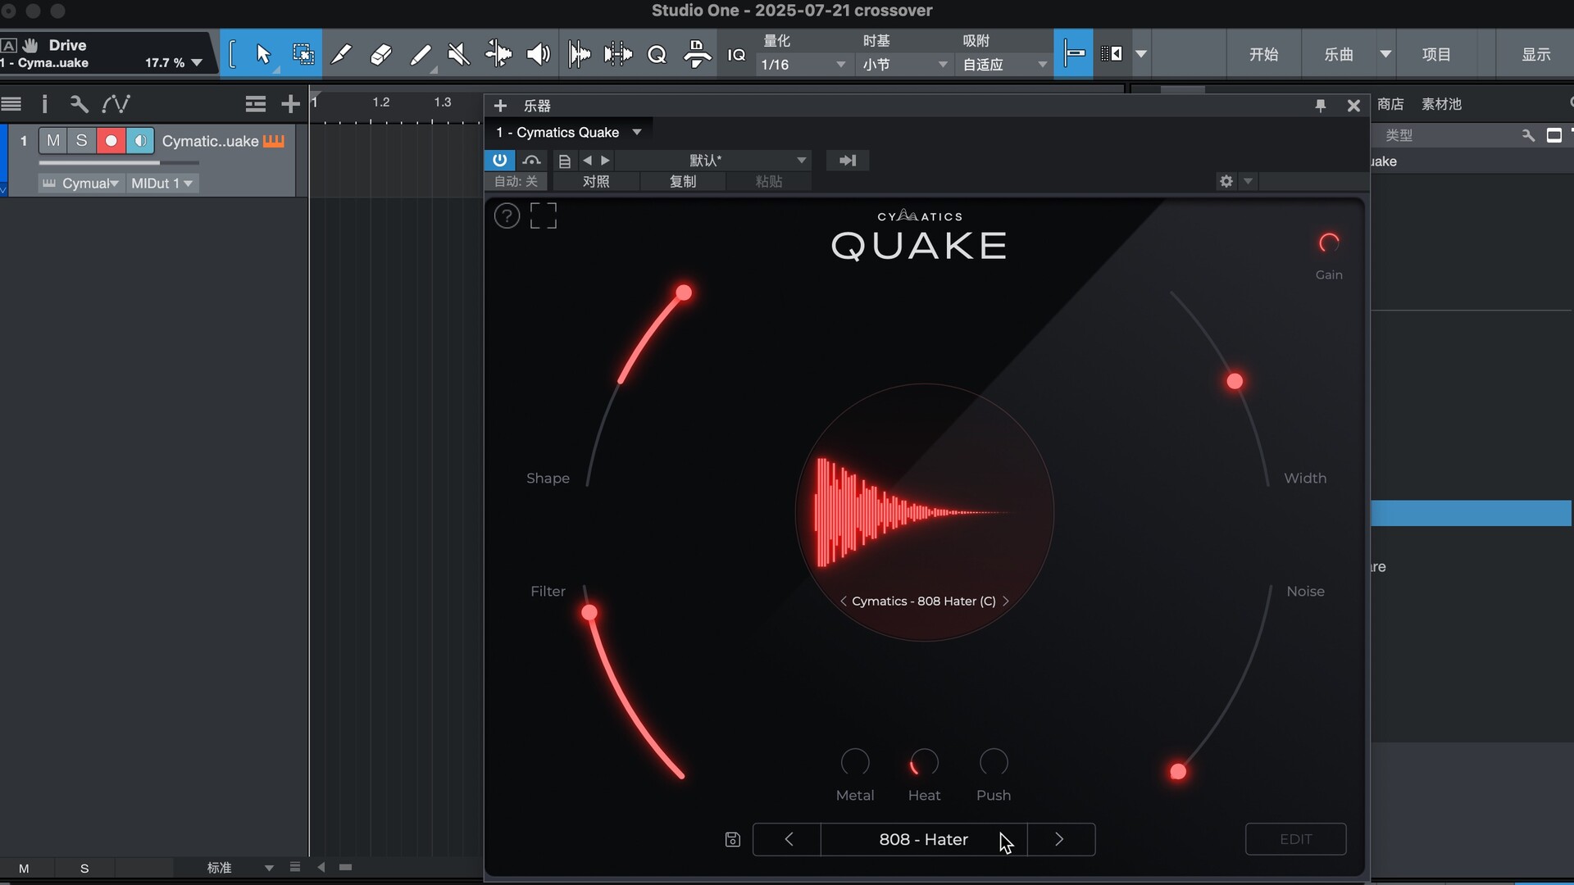Select previous 808 sample arrow
The image size is (1574, 885).
843,601
